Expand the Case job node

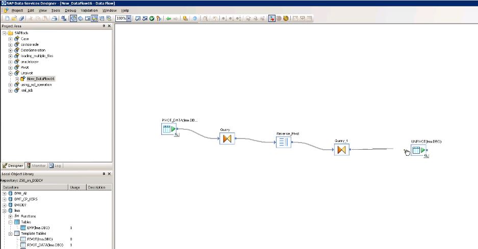pyautogui.click(x=10, y=39)
